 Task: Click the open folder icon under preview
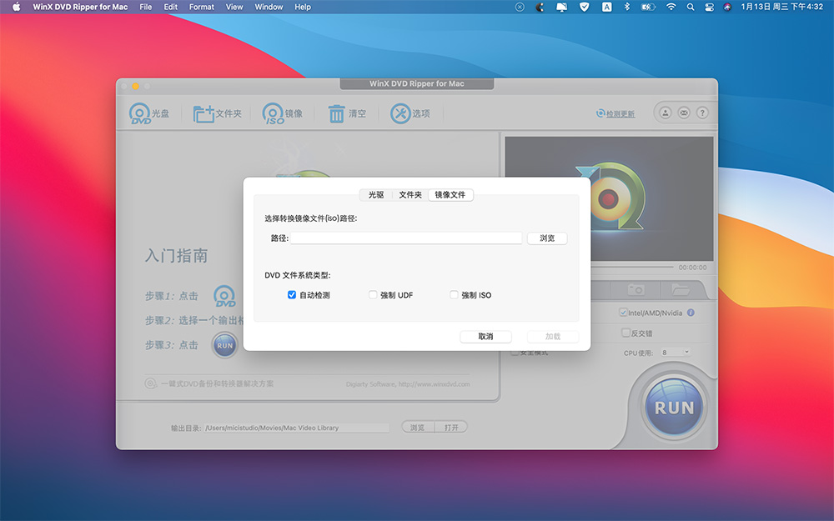point(681,290)
